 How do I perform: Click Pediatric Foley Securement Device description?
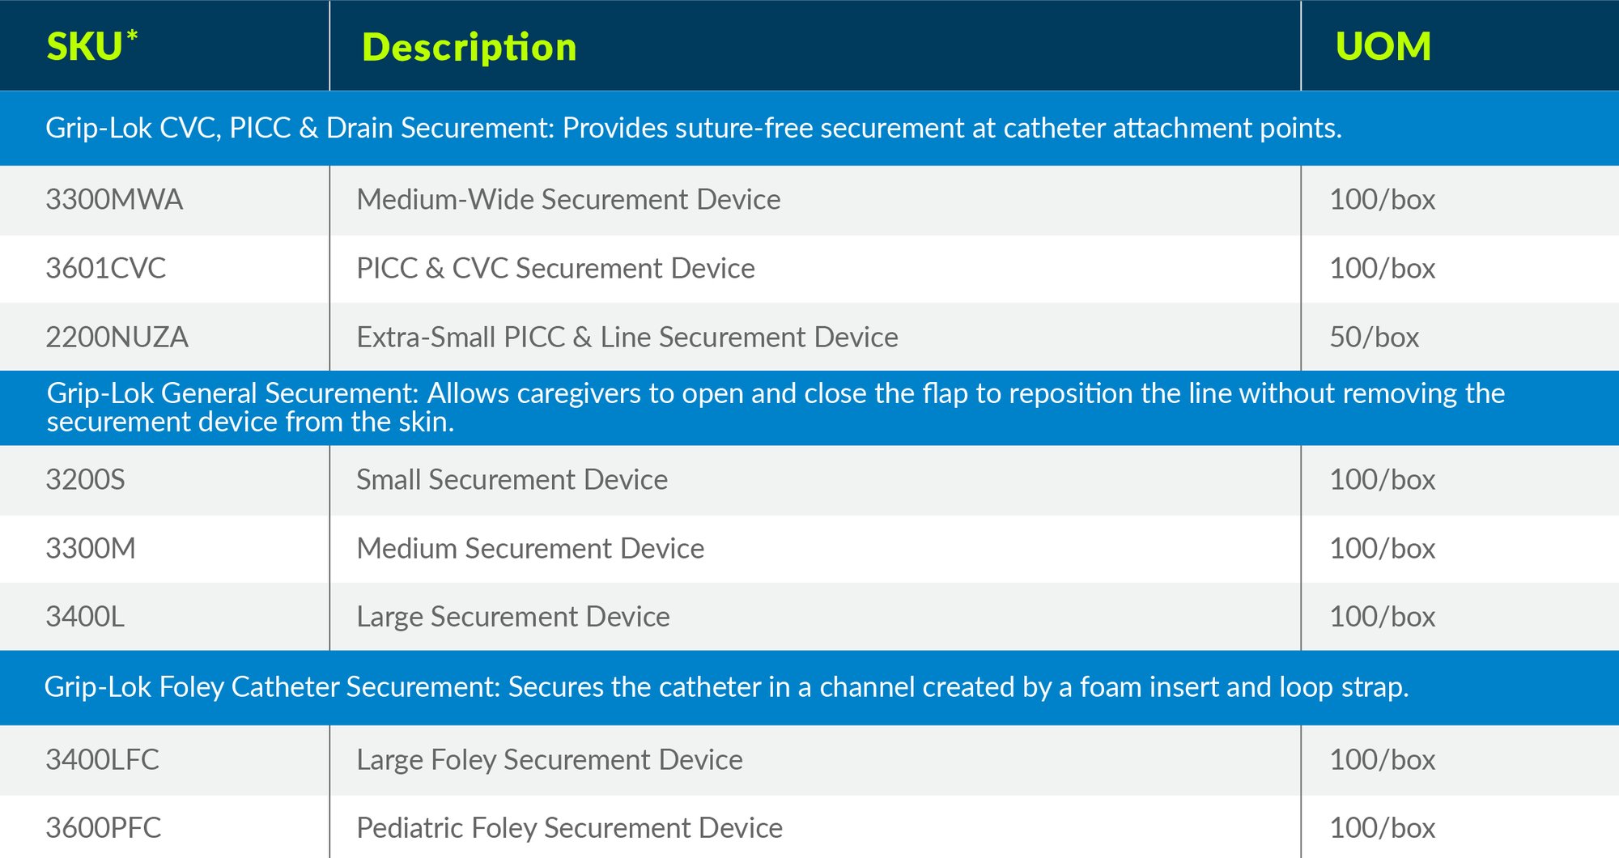(569, 828)
